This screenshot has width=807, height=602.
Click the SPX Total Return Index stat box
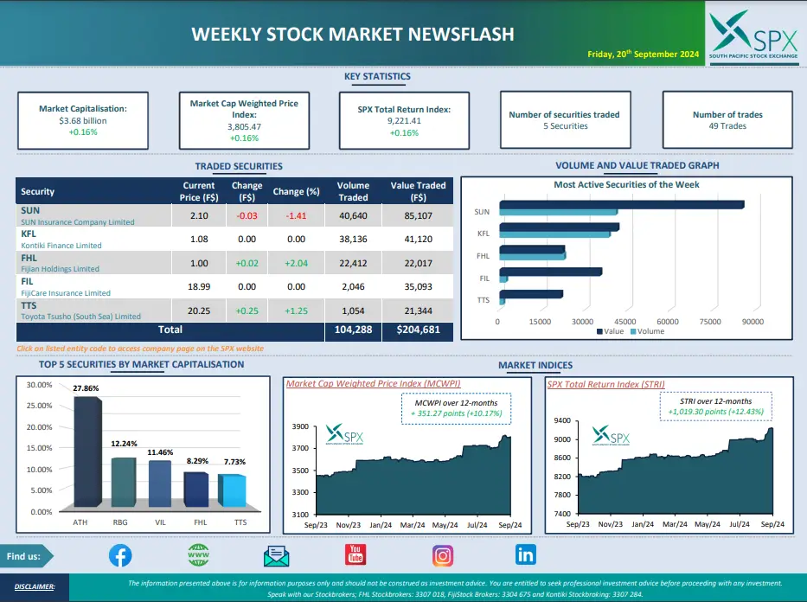[x=404, y=121]
